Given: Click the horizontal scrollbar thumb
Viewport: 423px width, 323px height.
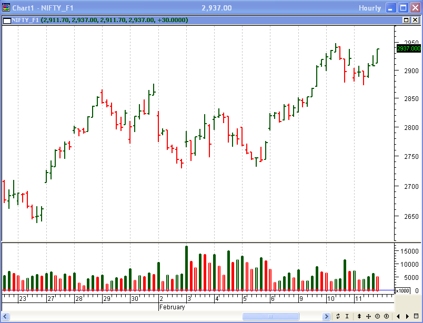Looking at the screenshot, I should [270, 316].
